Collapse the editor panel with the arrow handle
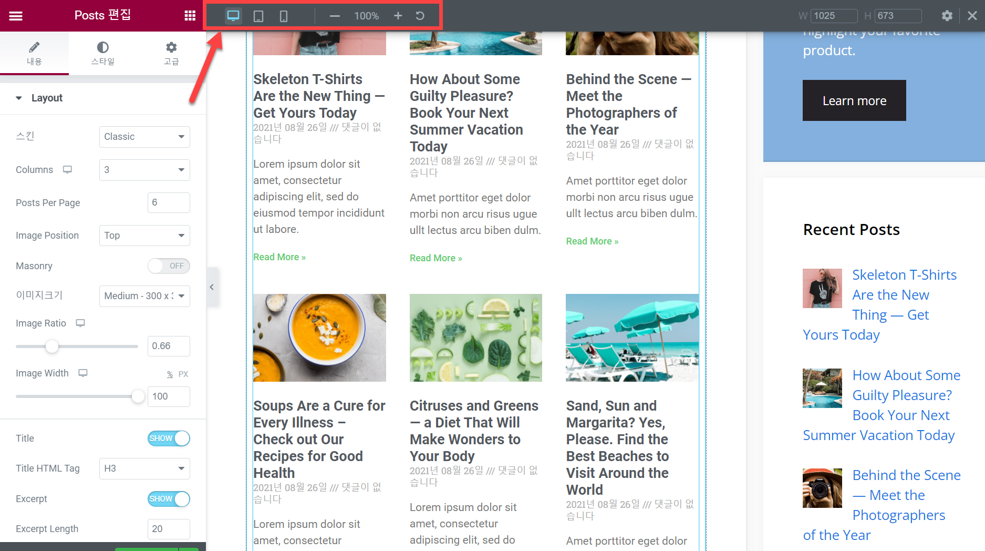Screen dimensions: 985x551 click(x=212, y=287)
